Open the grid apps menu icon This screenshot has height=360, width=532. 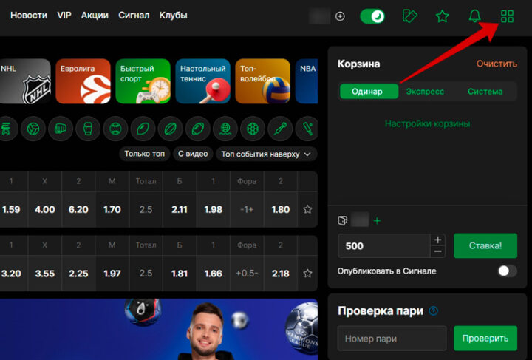click(x=507, y=16)
